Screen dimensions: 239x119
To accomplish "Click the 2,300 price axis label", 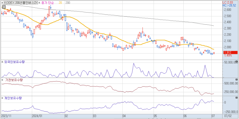I will (228, 29).
